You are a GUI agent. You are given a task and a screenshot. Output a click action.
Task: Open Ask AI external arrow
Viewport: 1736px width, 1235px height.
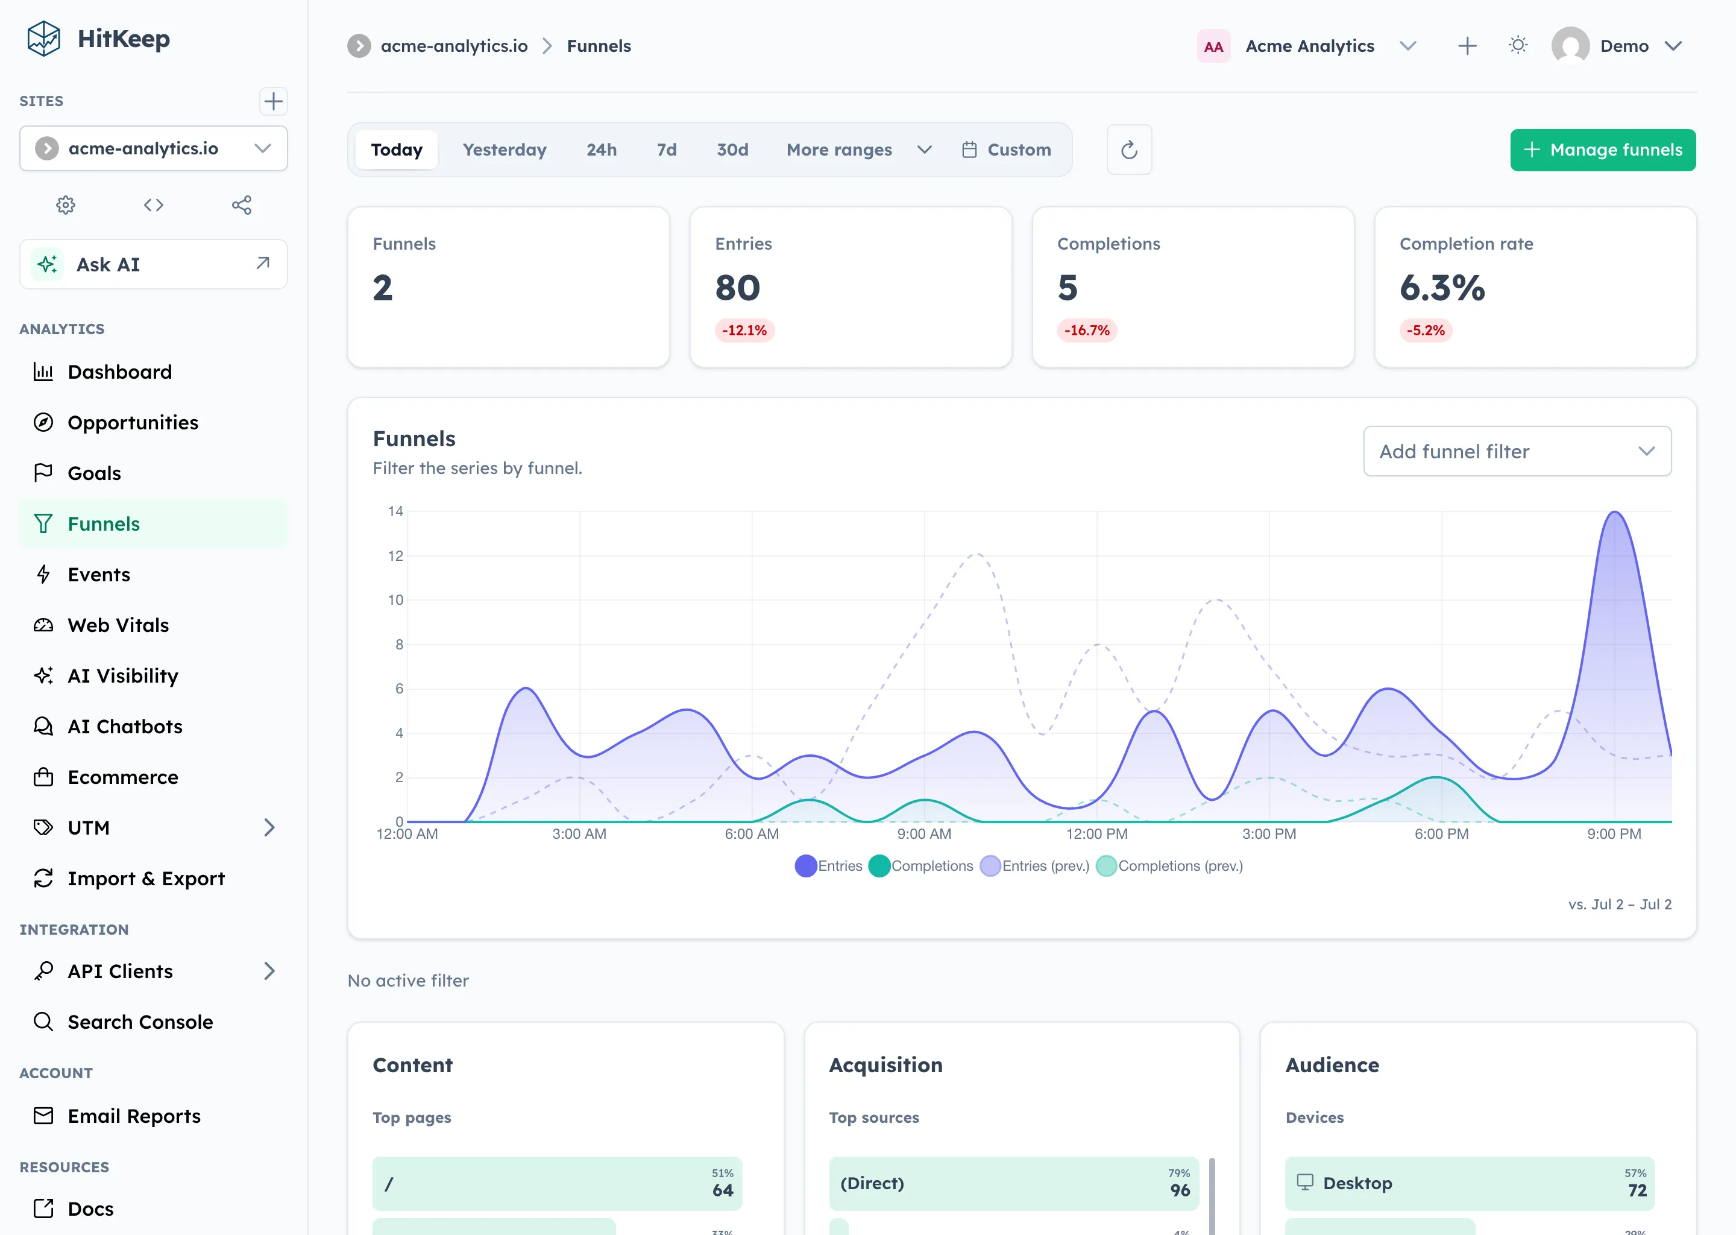pyautogui.click(x=263, y=263)
